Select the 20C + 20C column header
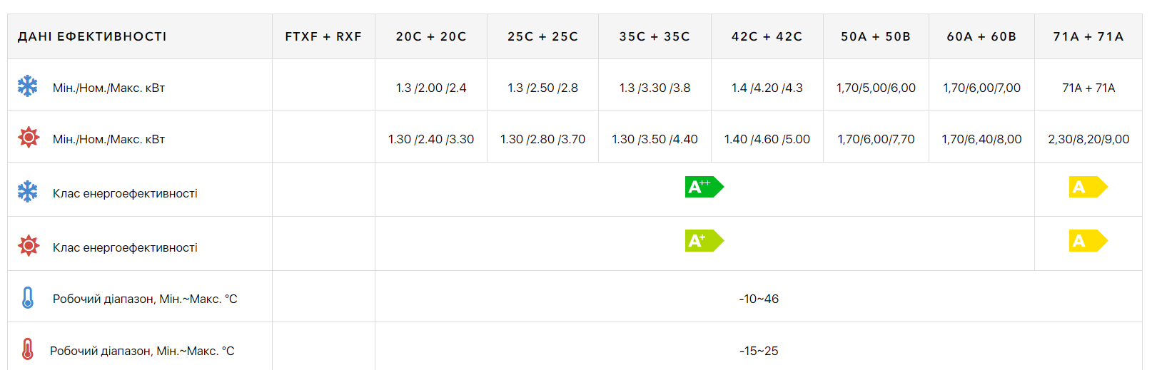Image resolution: width=1157 pixels, height=370 pixels. click(431, 36)
